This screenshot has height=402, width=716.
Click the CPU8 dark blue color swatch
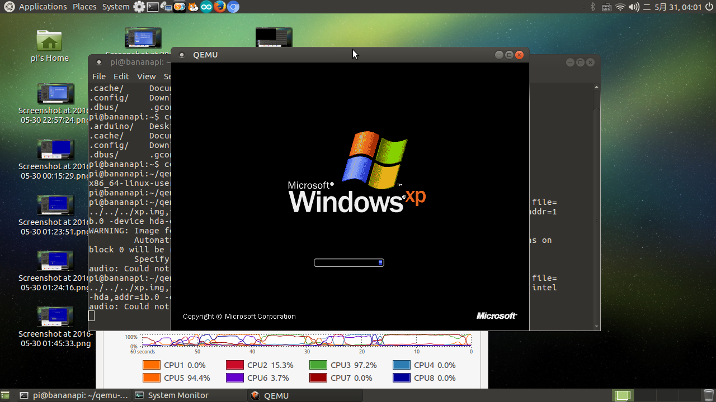point(402,378)
